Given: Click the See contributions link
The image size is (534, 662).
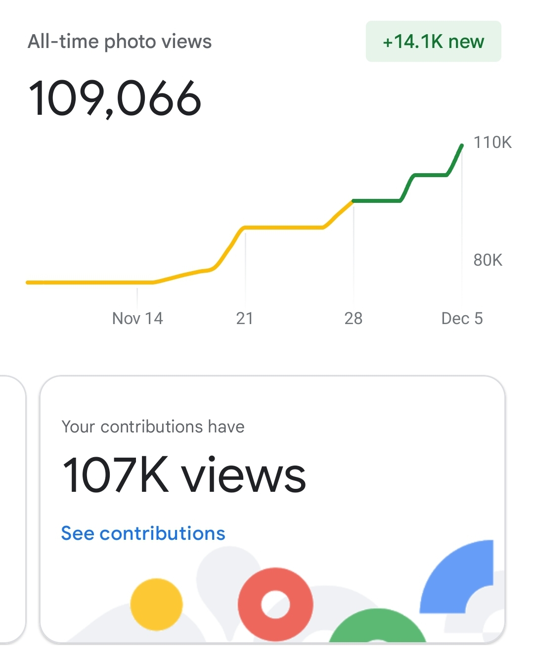Looking at the screenshot, I should (143, 533).
